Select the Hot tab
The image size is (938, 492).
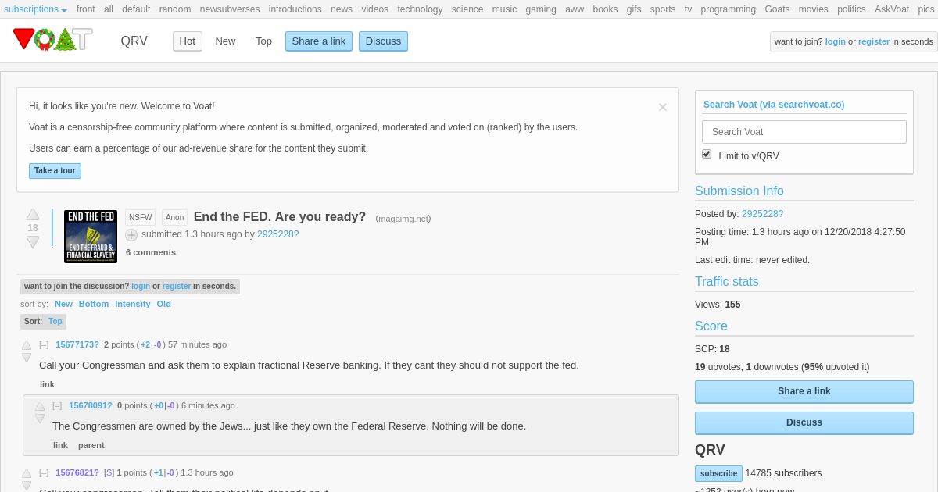[x=188, y=41]
